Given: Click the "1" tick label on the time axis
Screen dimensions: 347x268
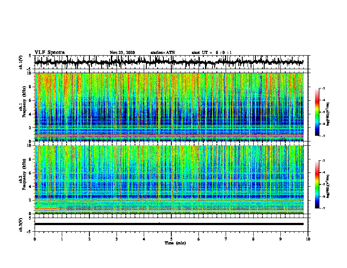Looking at the screenshot, I should pos(62,239).
